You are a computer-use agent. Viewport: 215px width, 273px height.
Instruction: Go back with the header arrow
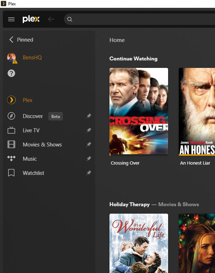click(51, 19)
